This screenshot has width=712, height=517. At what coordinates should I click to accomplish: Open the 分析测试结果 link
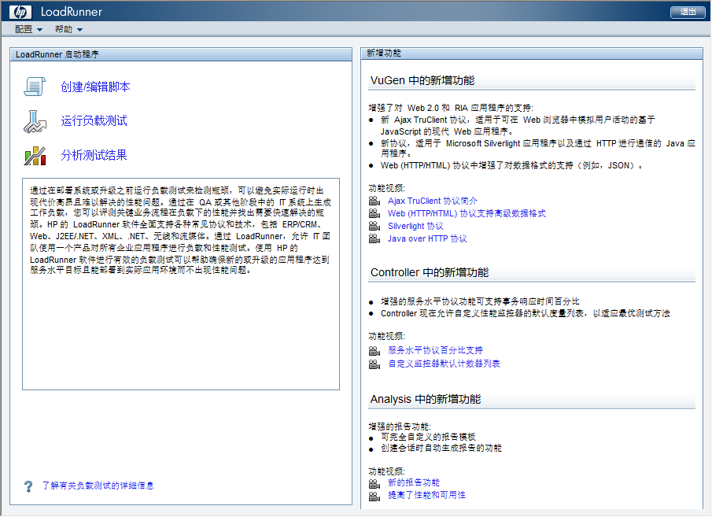pyautogui.click(x=94, y=155)
